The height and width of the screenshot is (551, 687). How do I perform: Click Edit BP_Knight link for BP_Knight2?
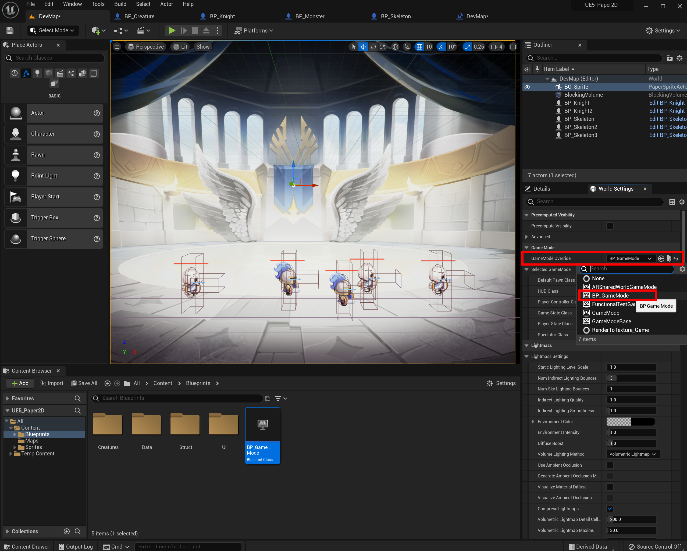pos(667,111)
